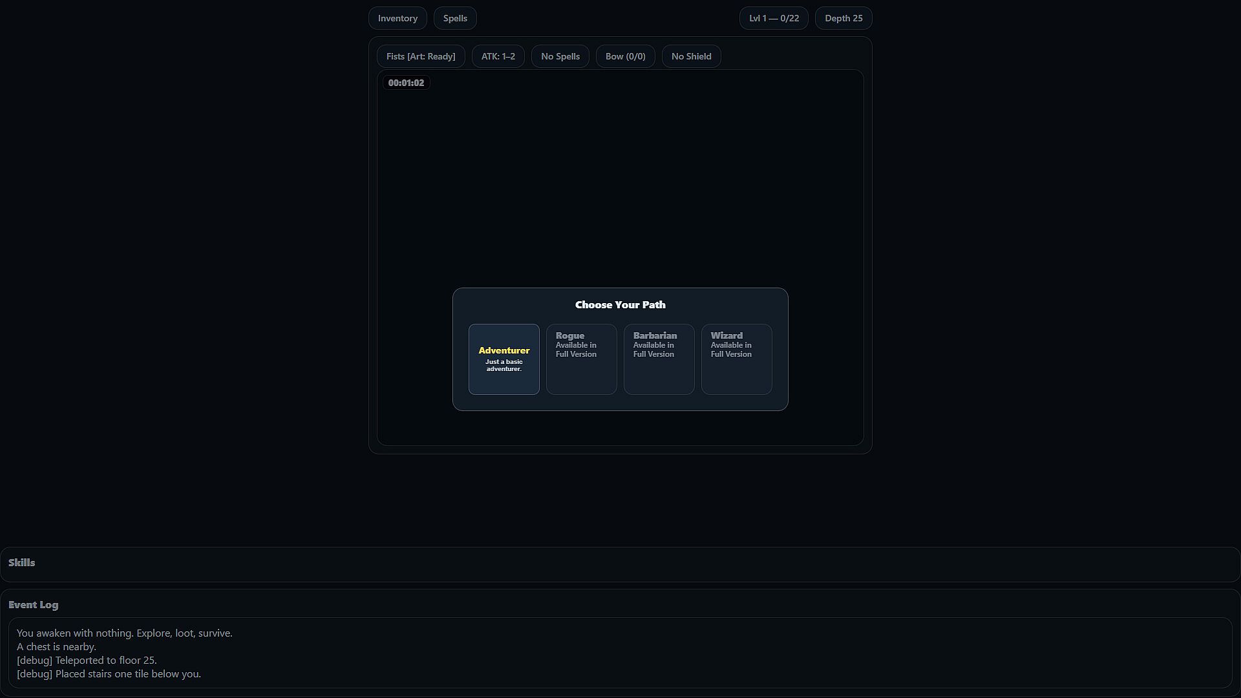Click the Event Log header
Screen dimensions: 1241x698
pyautogui.click(x=34, y=604)
